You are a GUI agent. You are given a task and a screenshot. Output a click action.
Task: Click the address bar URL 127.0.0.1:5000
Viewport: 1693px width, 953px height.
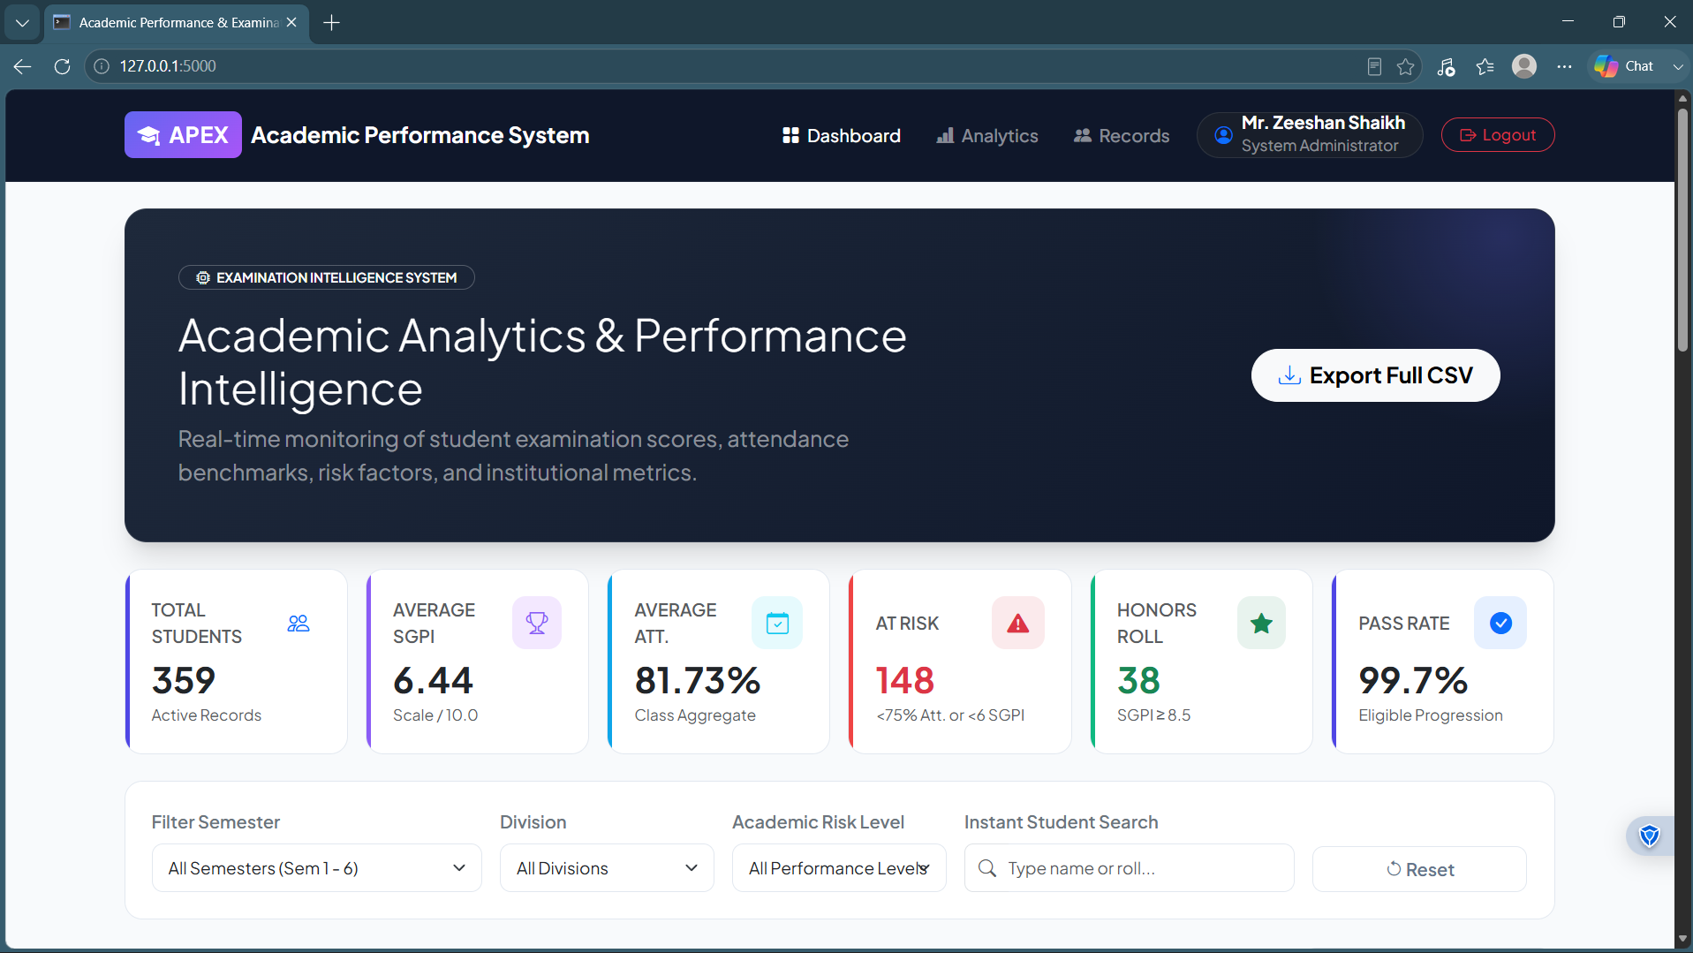168,66
